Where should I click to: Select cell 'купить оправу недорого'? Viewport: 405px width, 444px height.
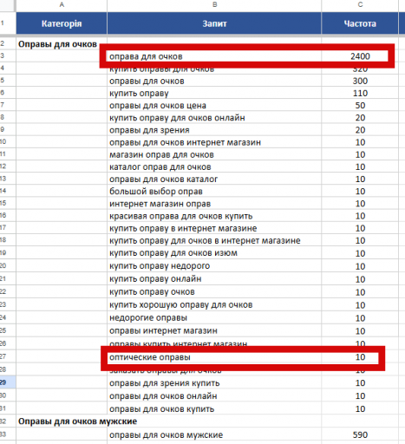(214, 266)
